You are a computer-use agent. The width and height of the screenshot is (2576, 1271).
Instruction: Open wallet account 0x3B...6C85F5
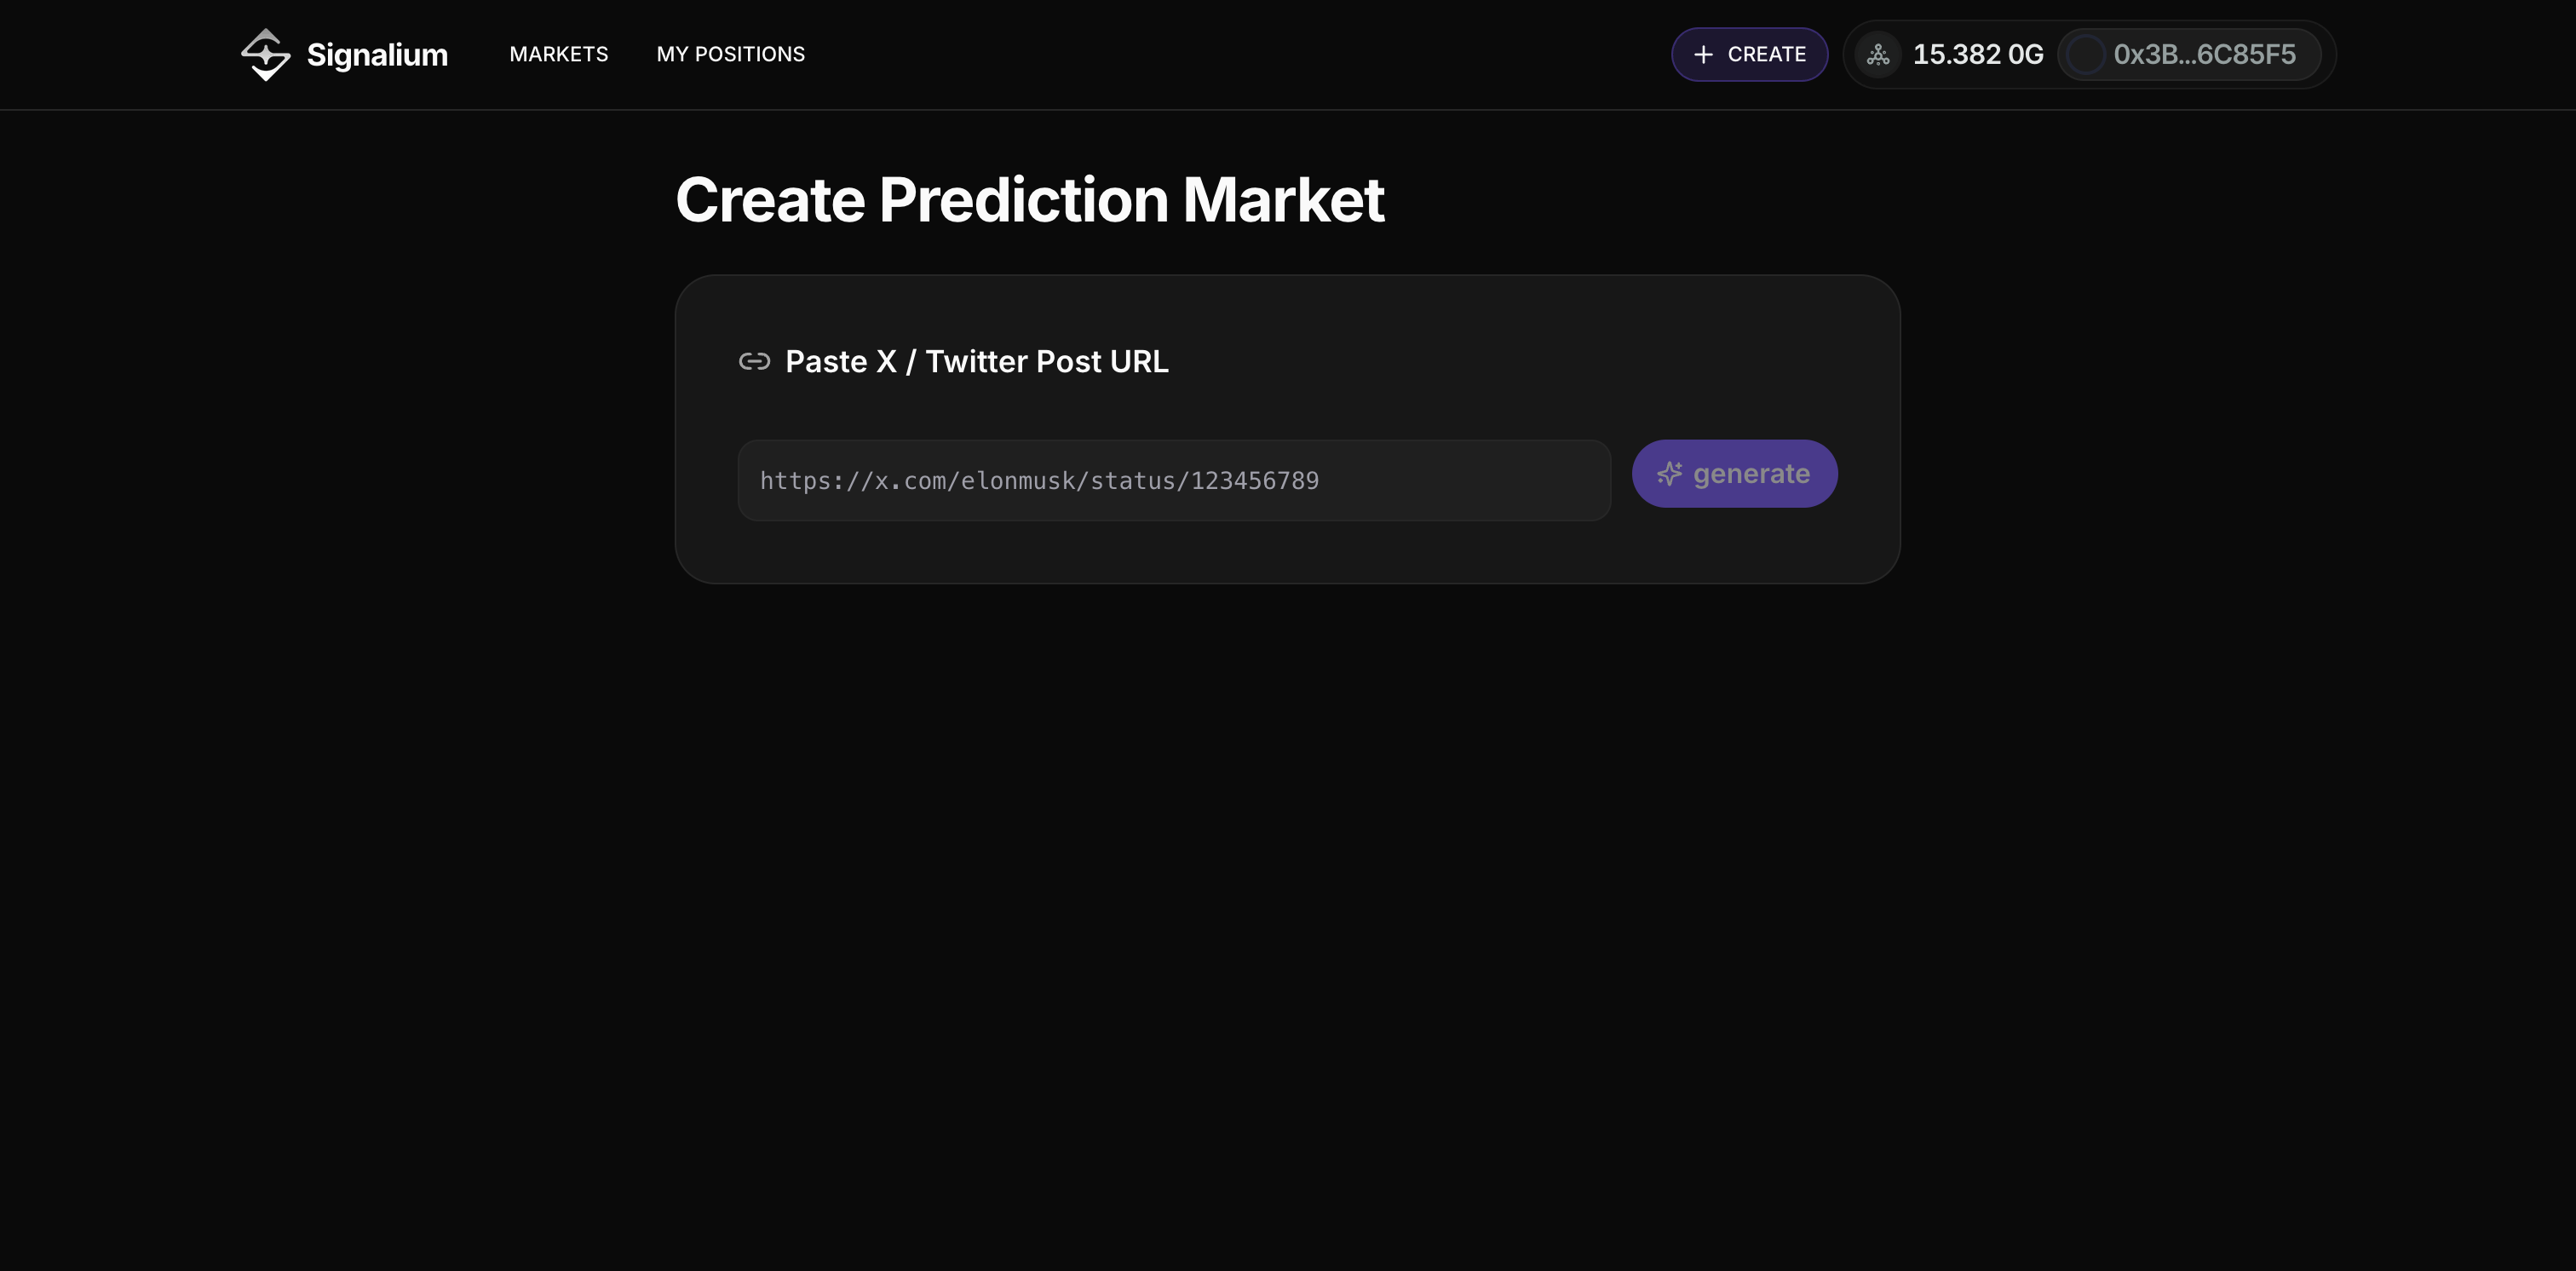[x=2204, y=55]
